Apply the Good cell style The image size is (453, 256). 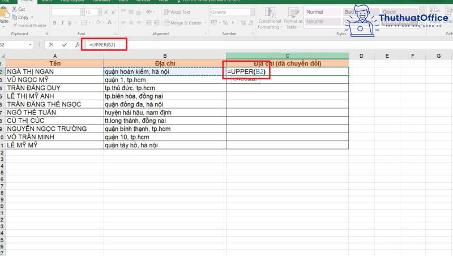(x=399, y=12)
